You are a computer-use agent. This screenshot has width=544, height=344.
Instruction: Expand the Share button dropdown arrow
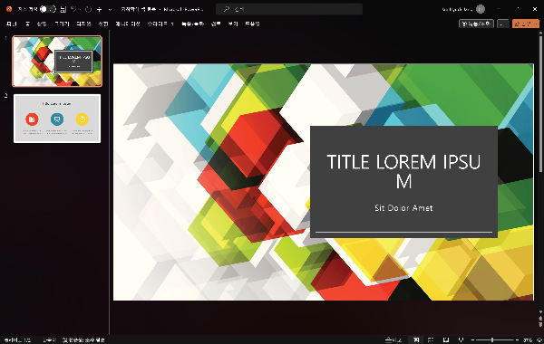[537, 24]
